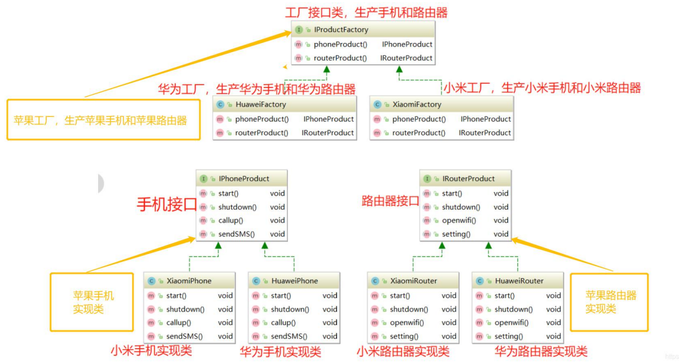Select the HuaweiFactory class name
The width and height of the screenshot is (679, 364).
click(x=261, y=104)
